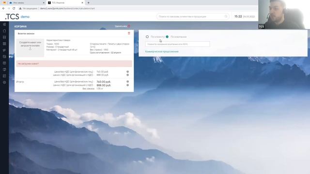The width and height of the screenshot is (310, 174).
Task: Click the КОРЗИНА heading
Action: tap(20, 27)
